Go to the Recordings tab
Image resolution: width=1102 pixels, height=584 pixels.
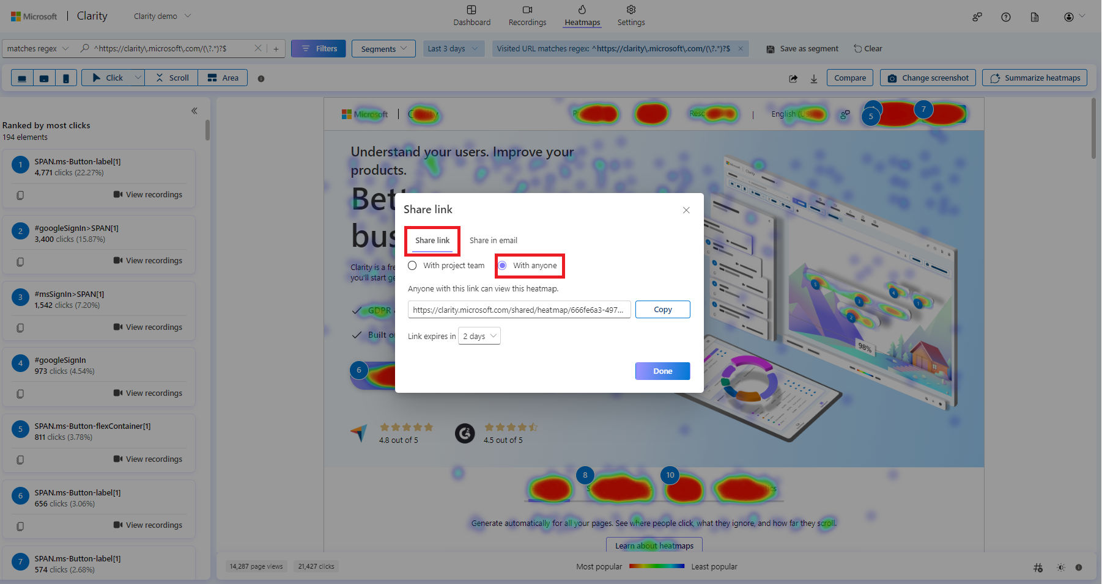tap(527, 16)
